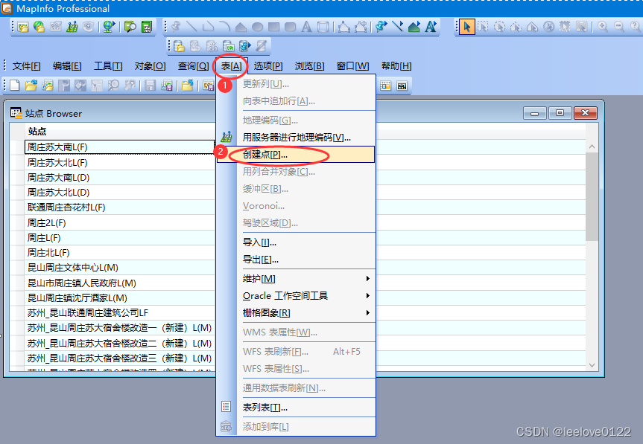Click the Line drawing tool

point(192,27)
